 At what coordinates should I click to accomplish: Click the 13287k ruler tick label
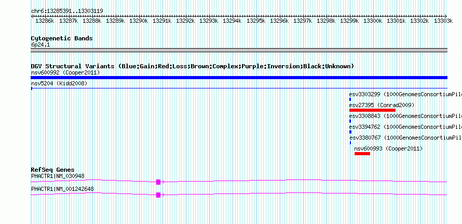coord(69,21)
